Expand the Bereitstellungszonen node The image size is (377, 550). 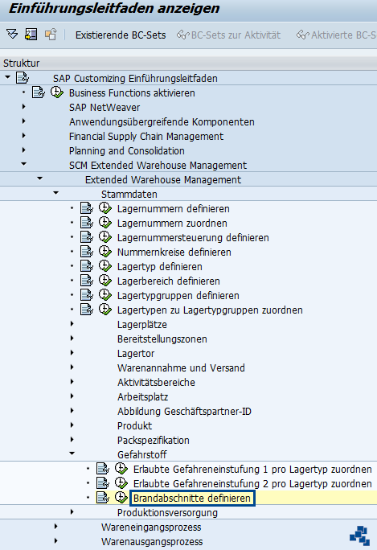coord(72,339)
